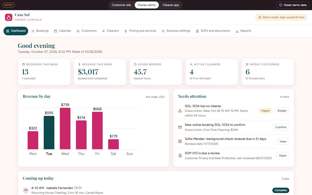Switch to the Reports tab
This screenshot has width=312, height=195.
point(243,31)
